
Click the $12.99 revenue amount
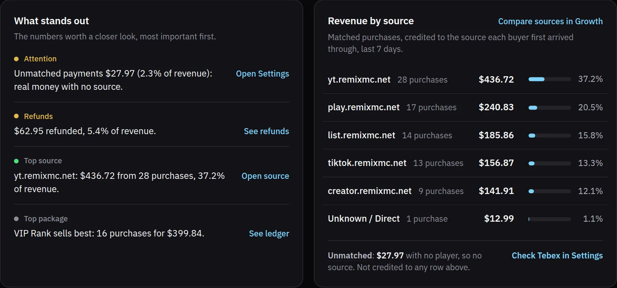(499, 219)
